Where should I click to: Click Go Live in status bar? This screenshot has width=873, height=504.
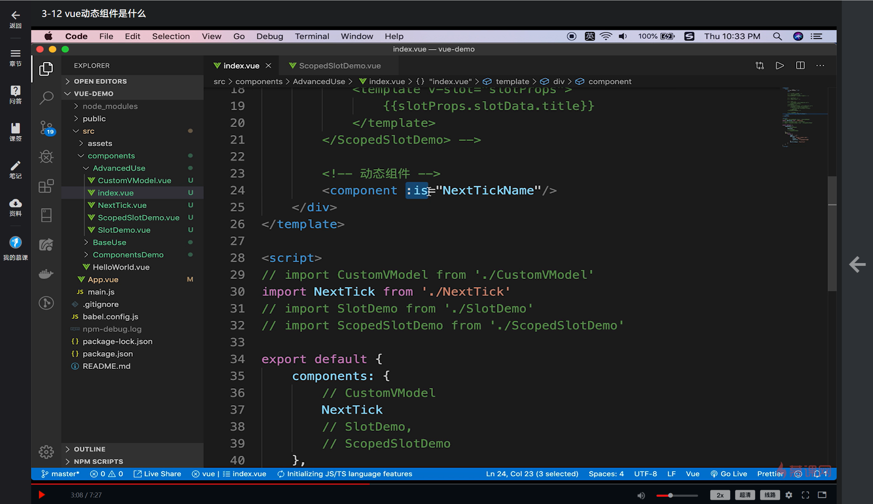pos(729,474)
